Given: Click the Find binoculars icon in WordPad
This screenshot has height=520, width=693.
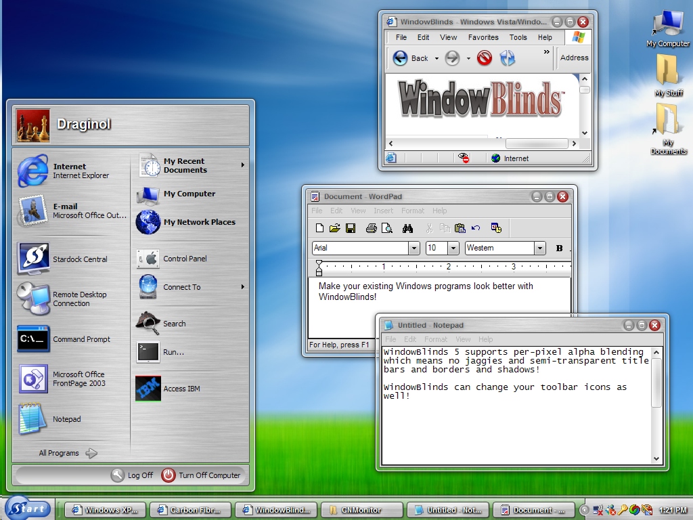Looking at the screenshot, I should (x=407, y=228).
